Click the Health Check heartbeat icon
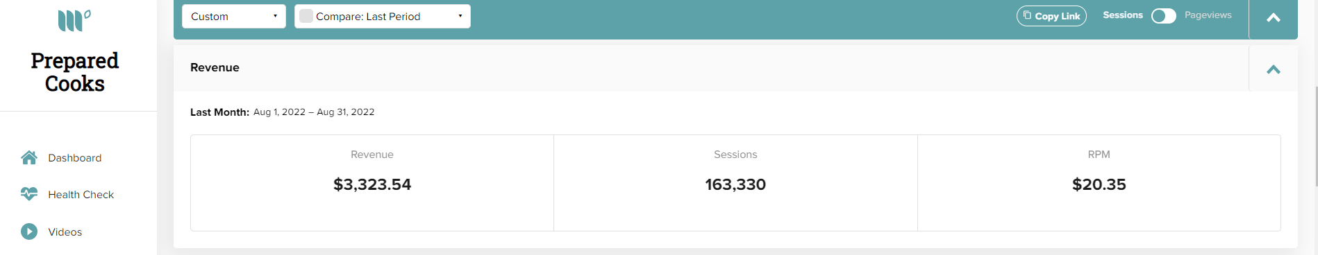This screenshot has width=1318, height=255. [x=29, y=194]
